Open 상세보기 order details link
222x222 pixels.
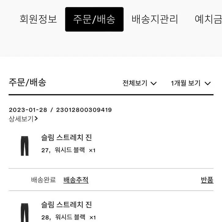[x=23, y=119]
